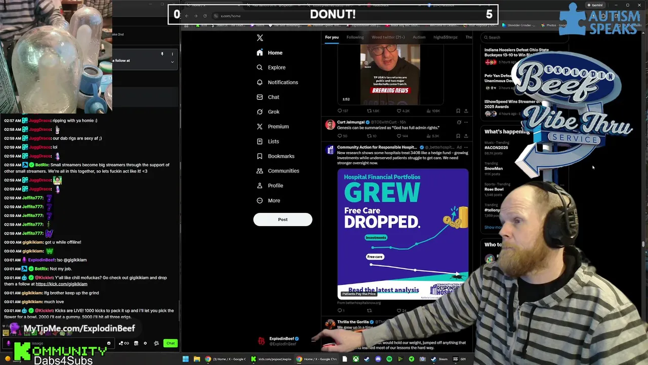Image resolution: width=648 pixels, height=365 pixels.
Task: Click Thrilla the Gorilla's name link
Action: [353, 322]
